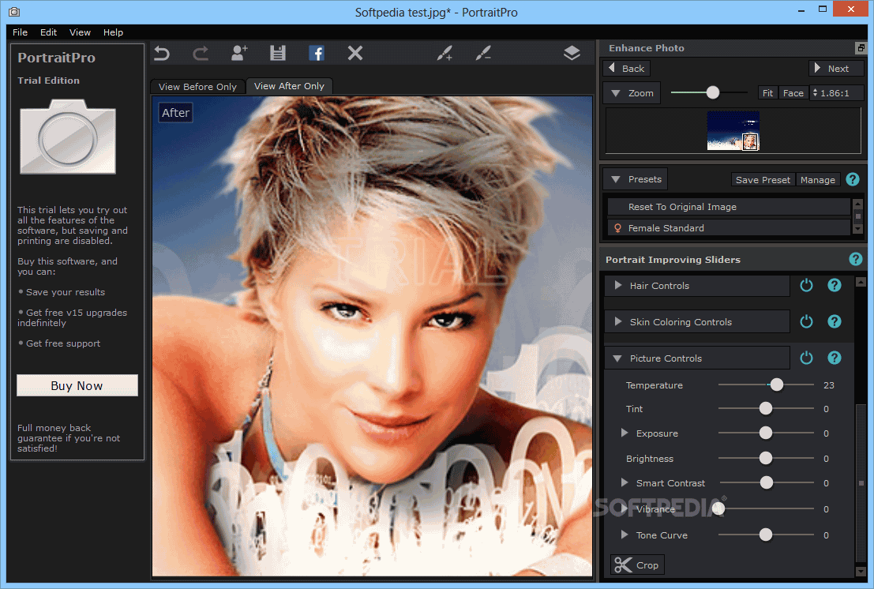The width and height of the screenshot is (874, 589).
Task: Expand Skin Coloring Controls section
Action: 617,321
